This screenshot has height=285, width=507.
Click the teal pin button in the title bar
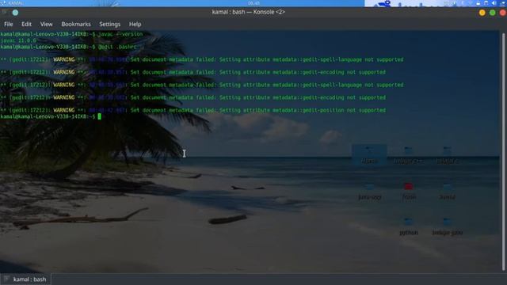[15, 13]
